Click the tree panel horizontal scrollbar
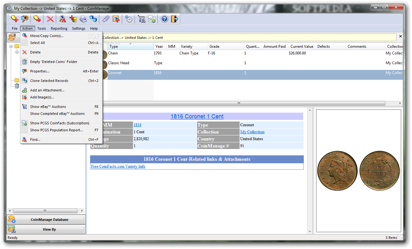412x249 pixels. 45,211
